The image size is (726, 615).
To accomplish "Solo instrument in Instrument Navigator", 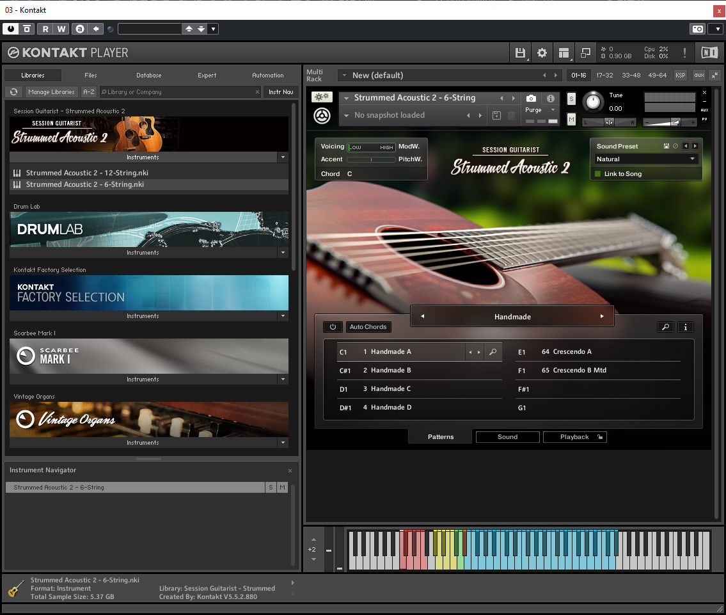I will [x=271, y=487].
